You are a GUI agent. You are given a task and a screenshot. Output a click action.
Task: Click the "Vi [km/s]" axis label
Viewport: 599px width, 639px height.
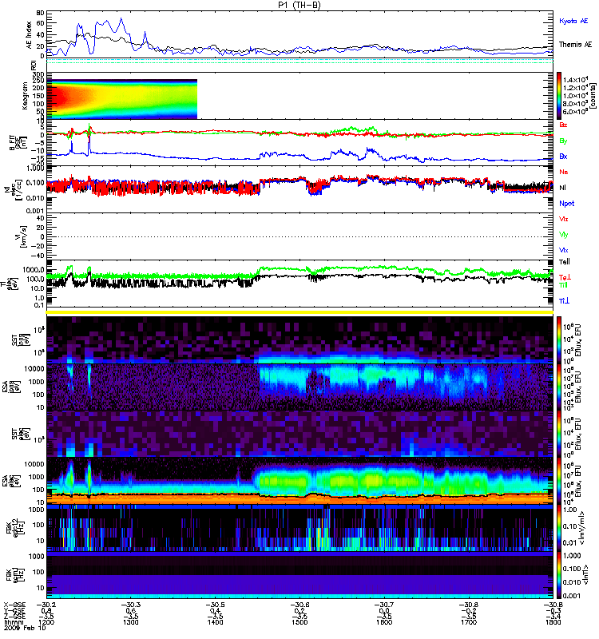click(22, 236)
